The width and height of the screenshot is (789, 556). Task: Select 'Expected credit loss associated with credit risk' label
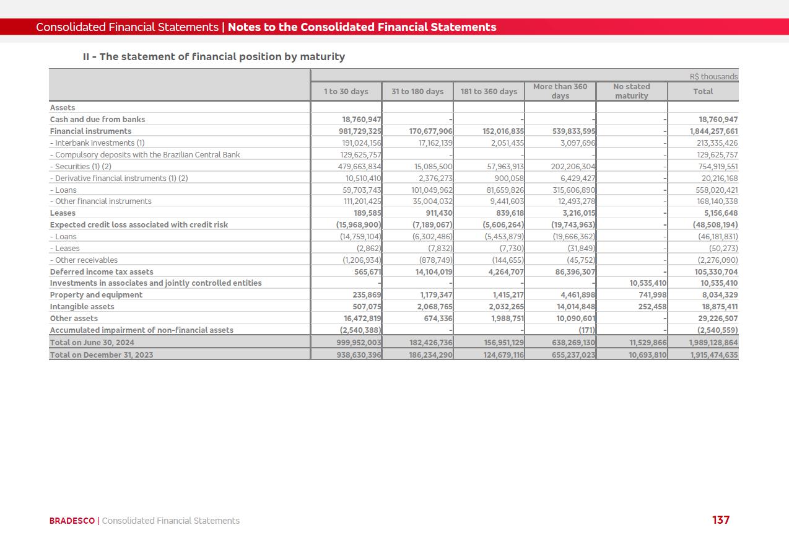click(139, 225)
